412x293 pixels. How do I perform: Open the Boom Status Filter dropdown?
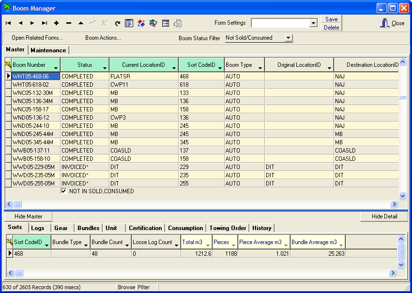289,38
